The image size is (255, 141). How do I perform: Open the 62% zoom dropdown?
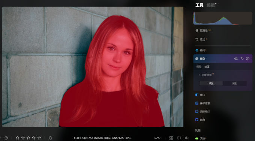pyautogui.click(x=158, y=138)
